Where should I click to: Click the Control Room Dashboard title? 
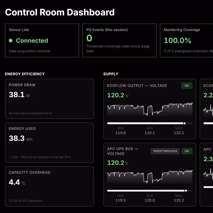60,12
